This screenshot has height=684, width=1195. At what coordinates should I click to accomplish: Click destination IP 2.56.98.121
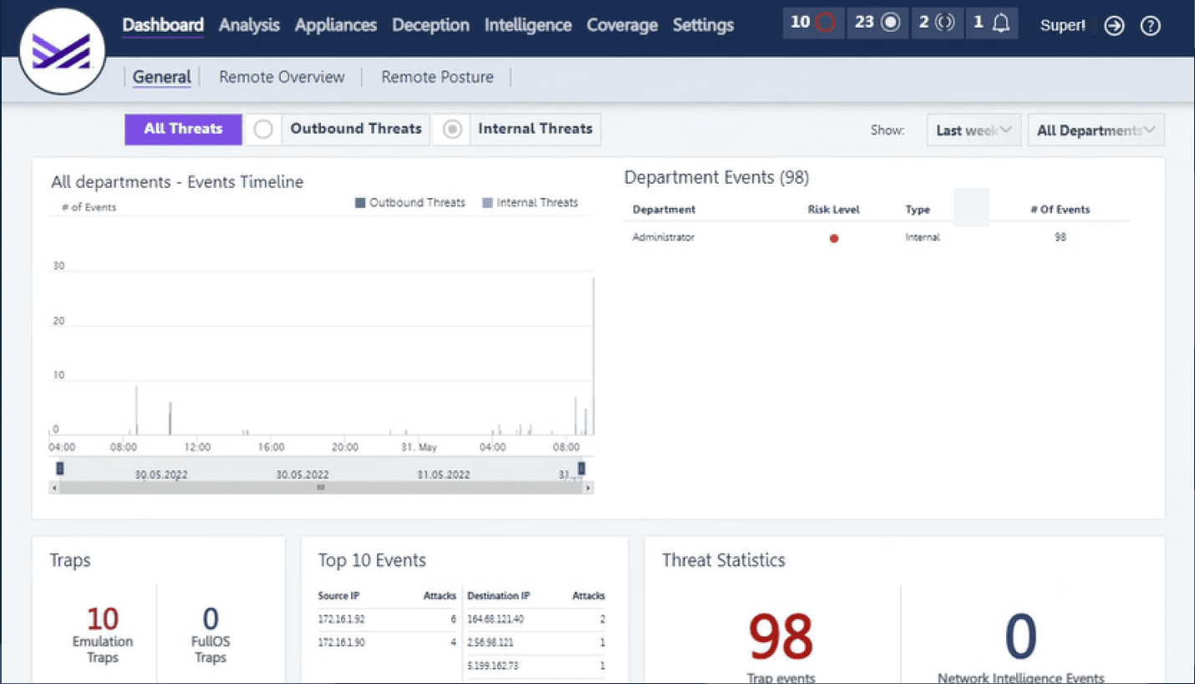tap(491, 643)
